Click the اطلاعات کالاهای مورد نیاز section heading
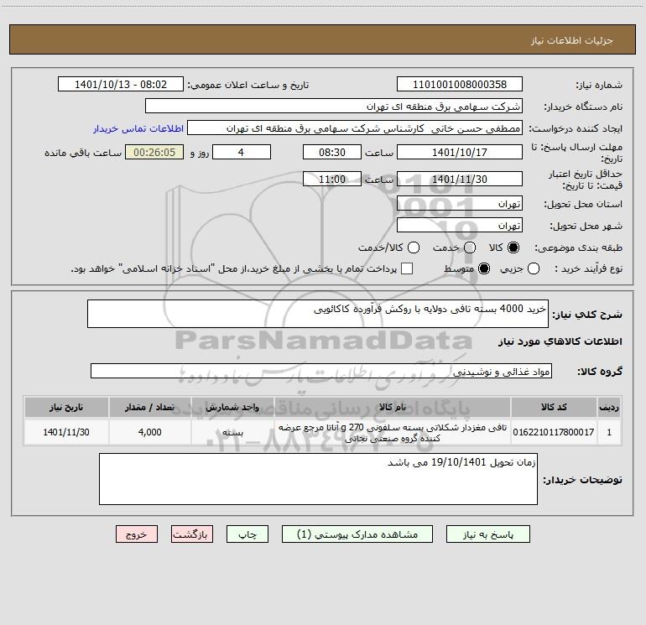This screenshot has height=625, width=646. click(x=560, y=341)
